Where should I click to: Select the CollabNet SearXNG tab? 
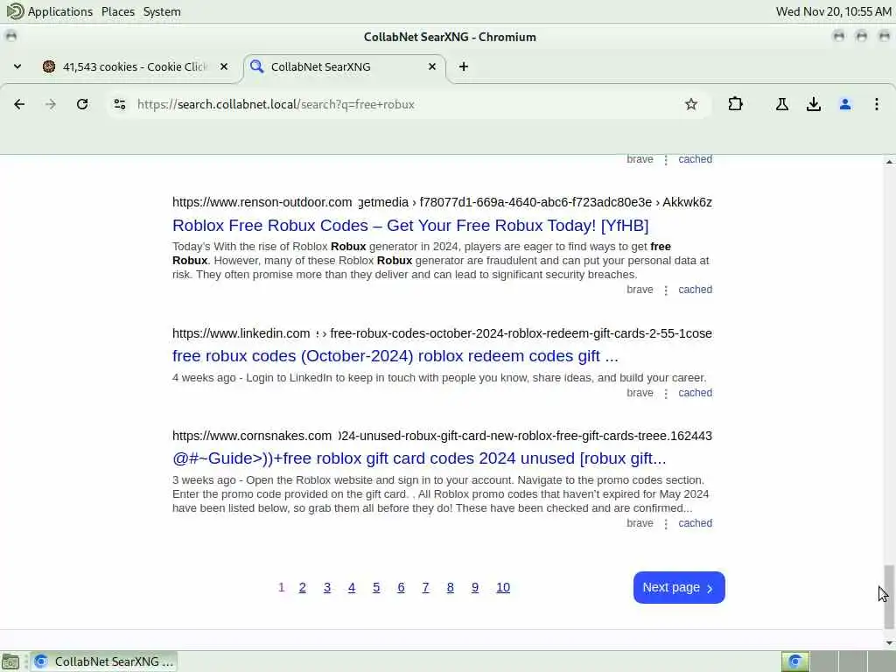pyautogui.click(x=345, y=66)
